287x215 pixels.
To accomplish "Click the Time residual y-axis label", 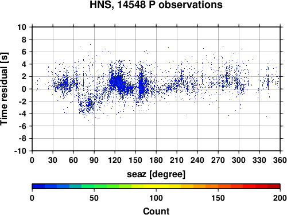I will (x=4, y=89).
